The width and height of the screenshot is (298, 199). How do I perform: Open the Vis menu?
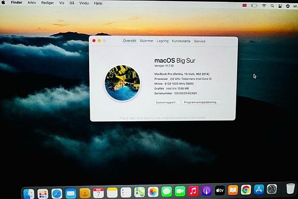(62, 3)
